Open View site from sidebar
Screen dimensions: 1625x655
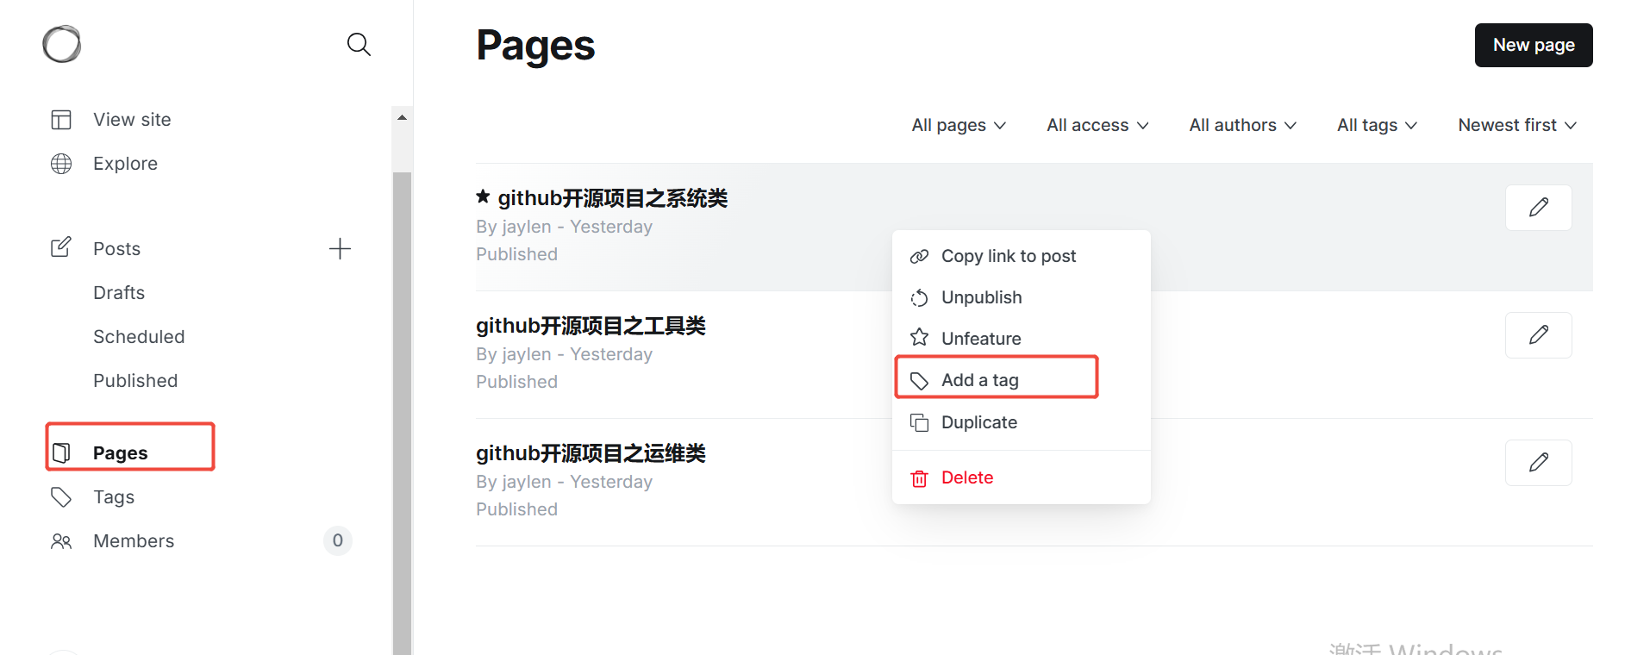(x=131, y=120)
